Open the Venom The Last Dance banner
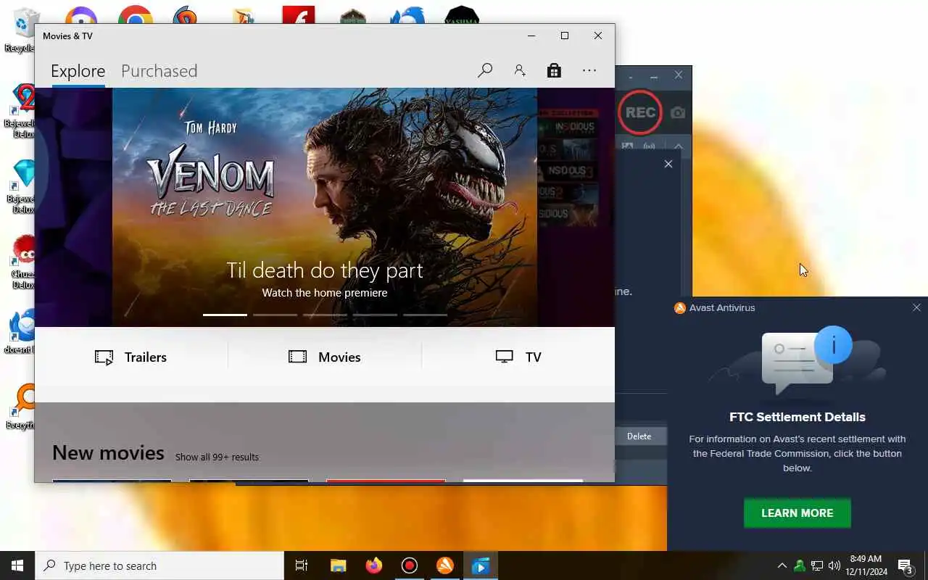The width and height of the screenshot is (928, 580). click(x=325, y=207)
